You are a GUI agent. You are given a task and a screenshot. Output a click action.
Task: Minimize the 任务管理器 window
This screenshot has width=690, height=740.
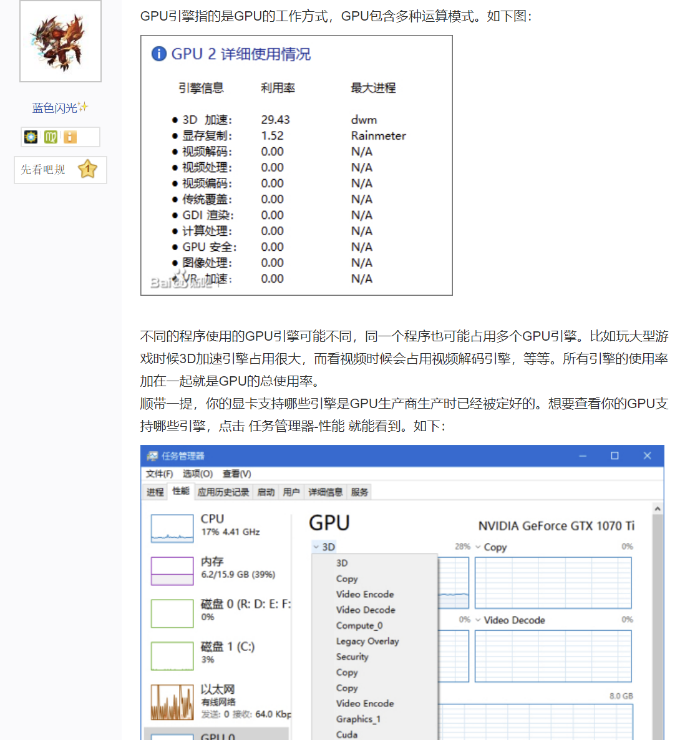(583, 456)
